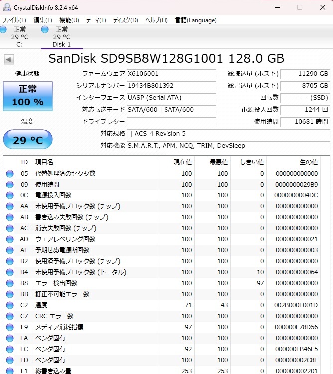Viewport: 333px width, 374px height.
Task: Click the status icon for attribute C7
Action: (x=10, y=316)
